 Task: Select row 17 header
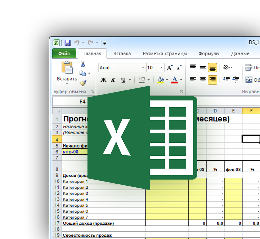click(57, 223)
